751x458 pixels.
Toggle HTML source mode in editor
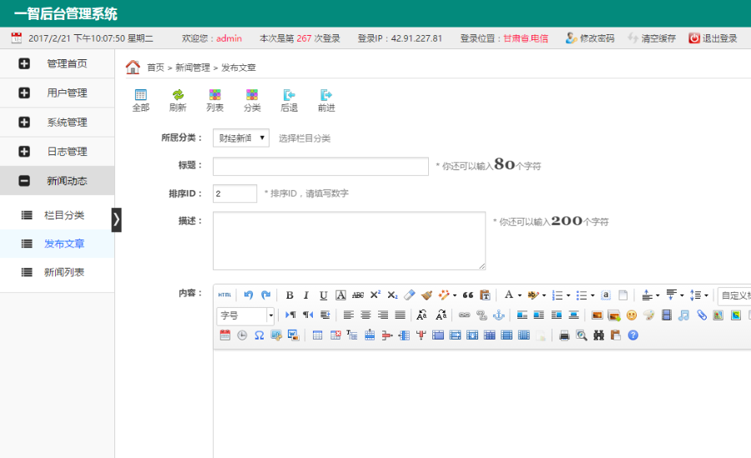click(x=224, y=295)
